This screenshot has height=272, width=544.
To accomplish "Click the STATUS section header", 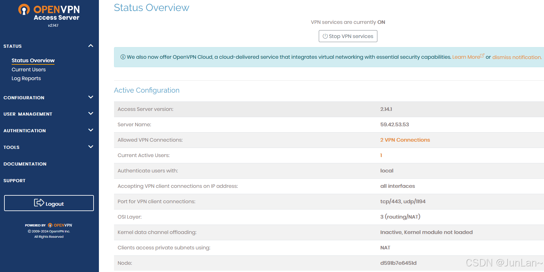I will [x=13, y=46].
